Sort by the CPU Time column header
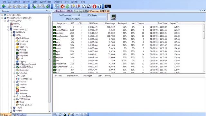Viewport: 206px width, 116px height. tap(93, 23)
